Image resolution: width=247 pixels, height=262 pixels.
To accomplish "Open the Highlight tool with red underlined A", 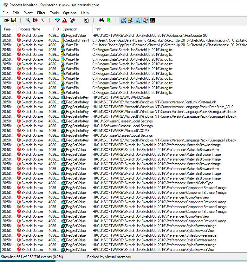I will coord(65,20).
